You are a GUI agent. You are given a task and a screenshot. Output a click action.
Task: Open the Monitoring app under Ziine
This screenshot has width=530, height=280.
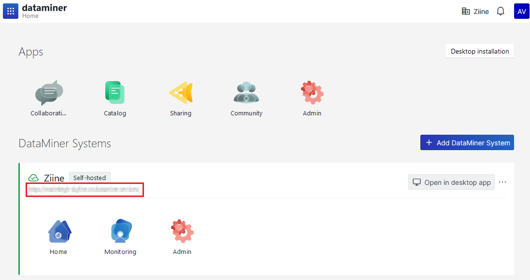[x=121, y=231]
